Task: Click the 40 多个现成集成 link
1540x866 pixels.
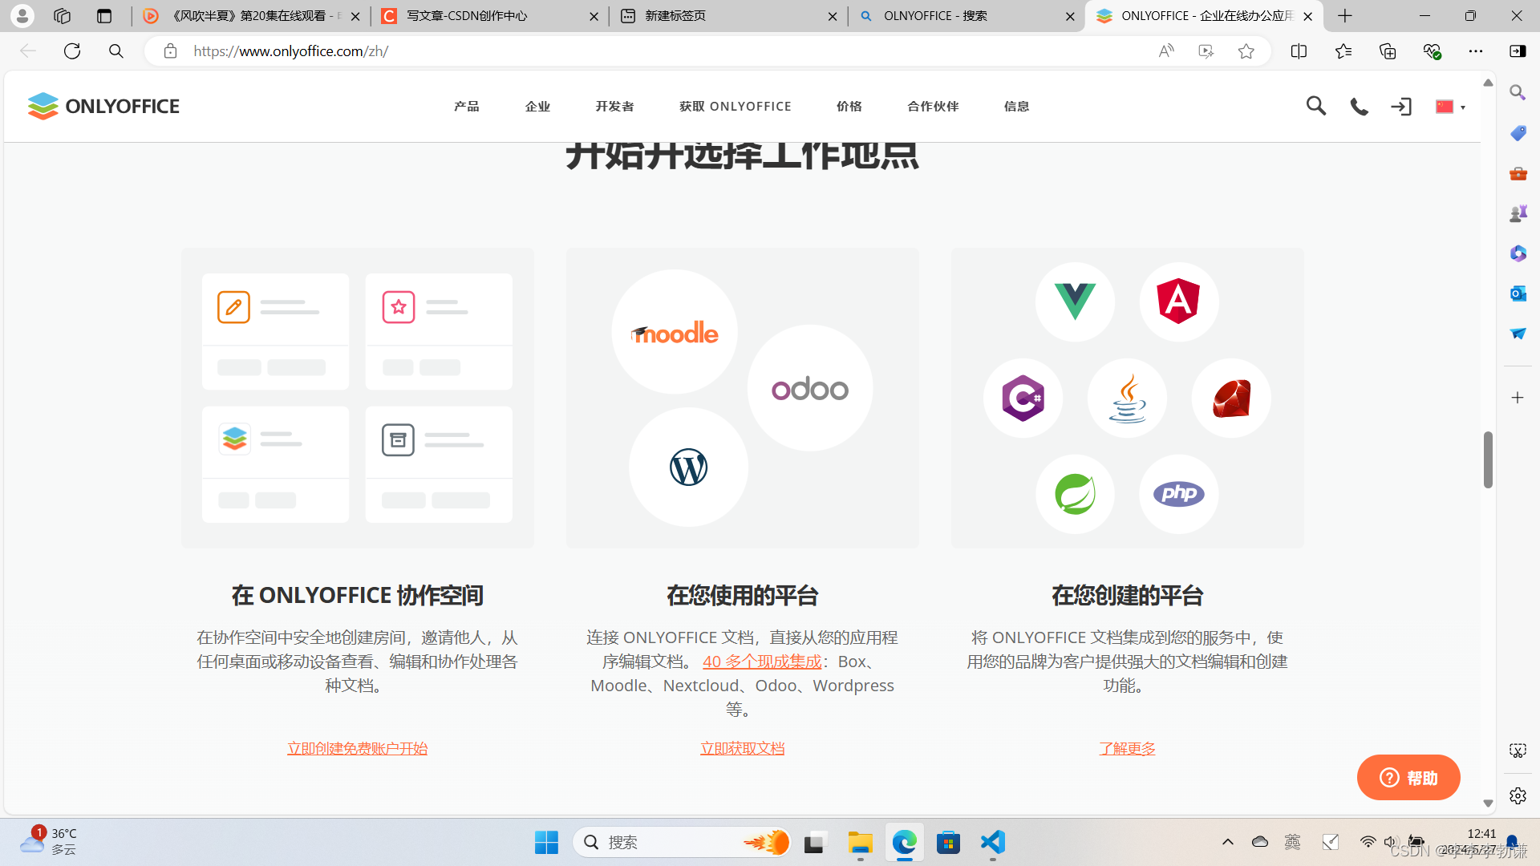Action: coord(762,662)
